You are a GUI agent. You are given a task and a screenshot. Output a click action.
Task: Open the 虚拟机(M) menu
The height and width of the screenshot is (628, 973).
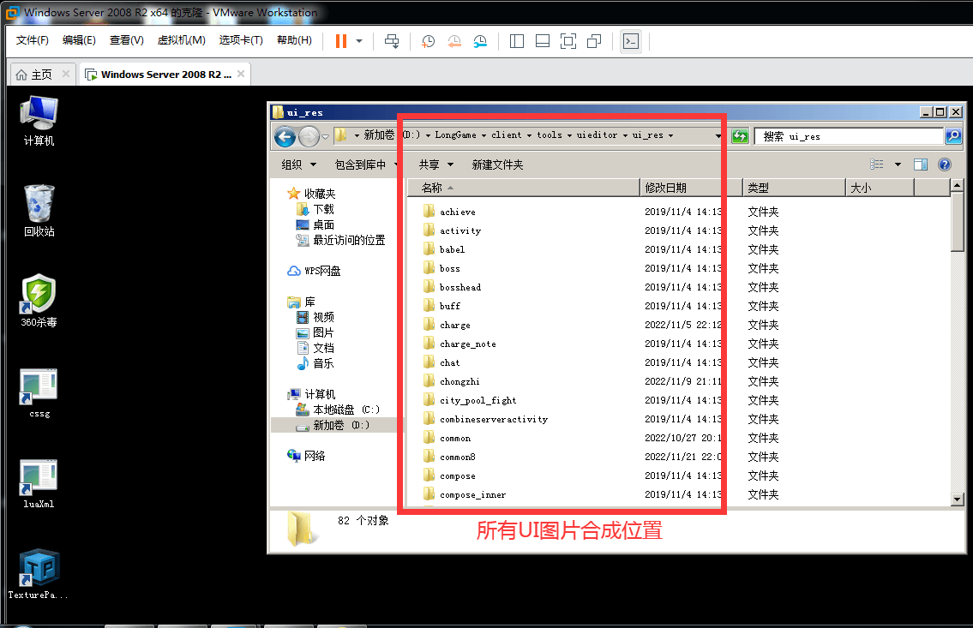(181, 40)
